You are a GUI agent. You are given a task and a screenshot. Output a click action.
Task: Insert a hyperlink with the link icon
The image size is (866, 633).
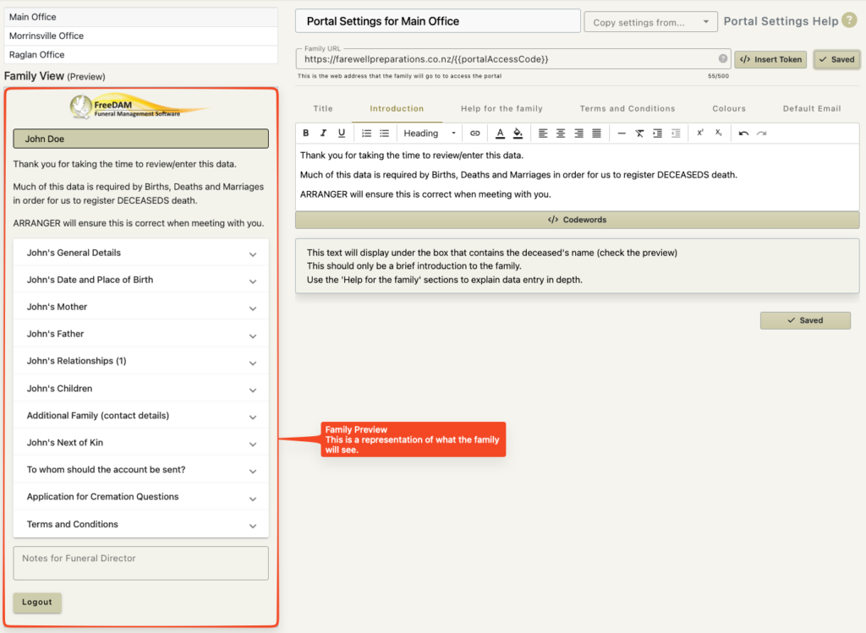(x=474, y=133)
